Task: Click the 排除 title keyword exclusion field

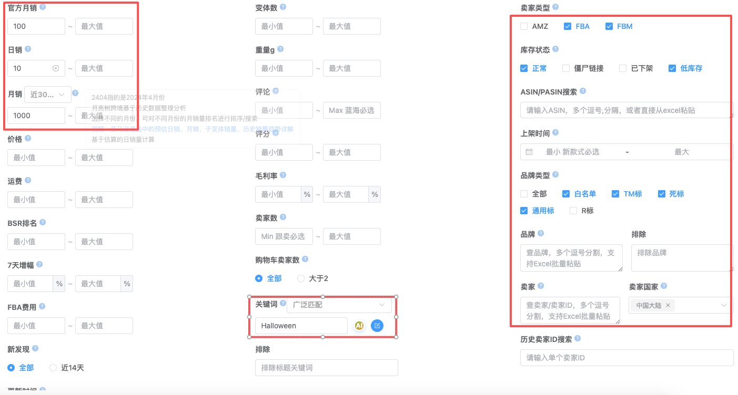Action: click(x=326, y=368)
